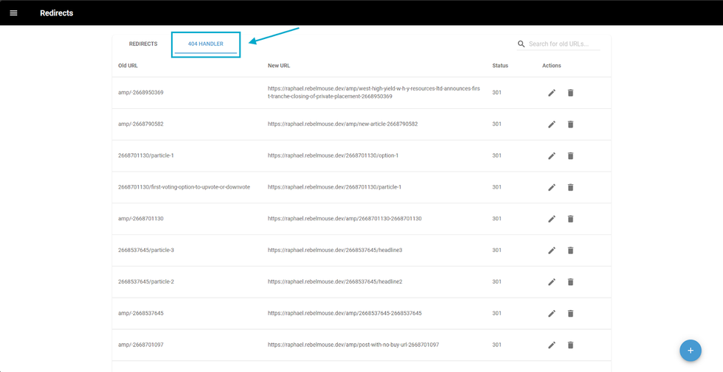Delete the 2668701130/particle-1 redirect

click(570, 156)
